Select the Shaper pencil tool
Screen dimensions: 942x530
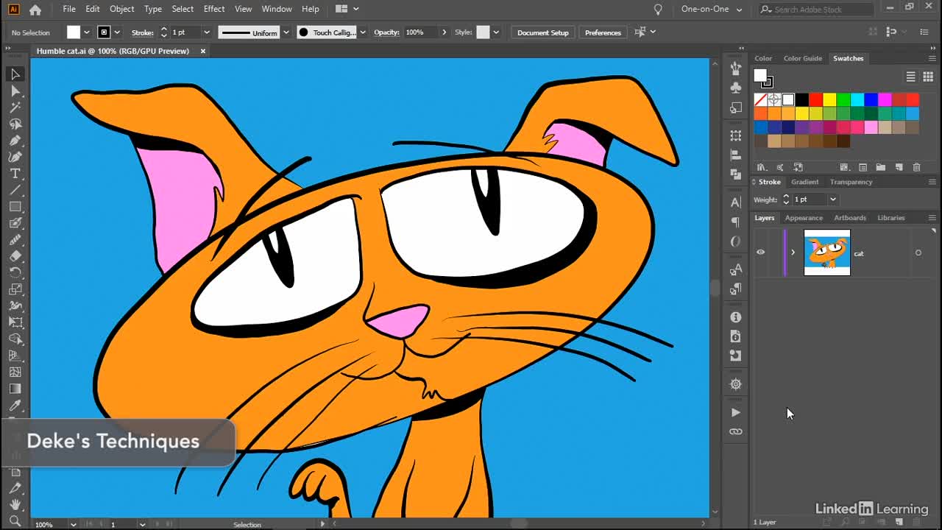tap(15, 240)
